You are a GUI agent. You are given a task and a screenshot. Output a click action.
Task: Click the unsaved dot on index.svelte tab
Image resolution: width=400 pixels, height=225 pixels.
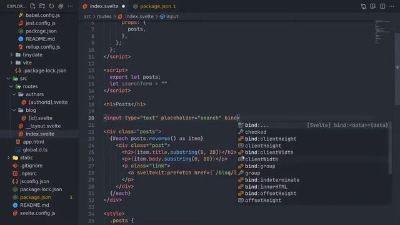124,6
